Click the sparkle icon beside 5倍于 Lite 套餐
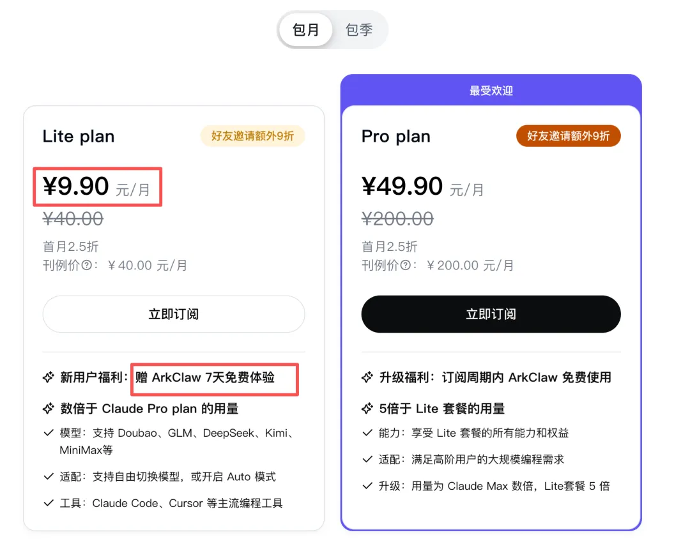The height and width of the screenshot is (544, 690). (x=367, y=409)
